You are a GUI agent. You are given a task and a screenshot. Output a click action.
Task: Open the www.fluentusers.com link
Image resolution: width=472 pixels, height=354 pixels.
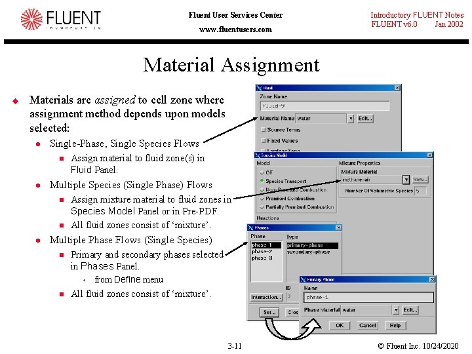click(x=235, y=29)
